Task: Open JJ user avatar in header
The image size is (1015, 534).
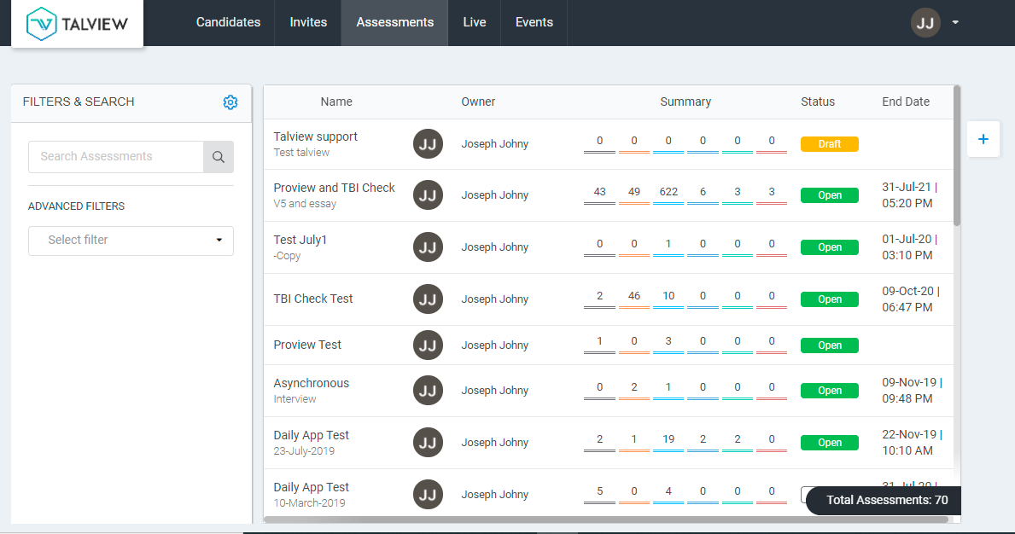Action: click(925, 23)
